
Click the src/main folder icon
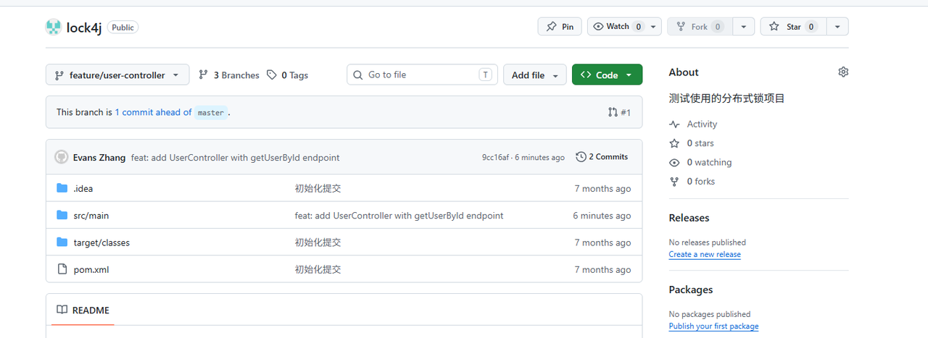(x=62, y=215)
